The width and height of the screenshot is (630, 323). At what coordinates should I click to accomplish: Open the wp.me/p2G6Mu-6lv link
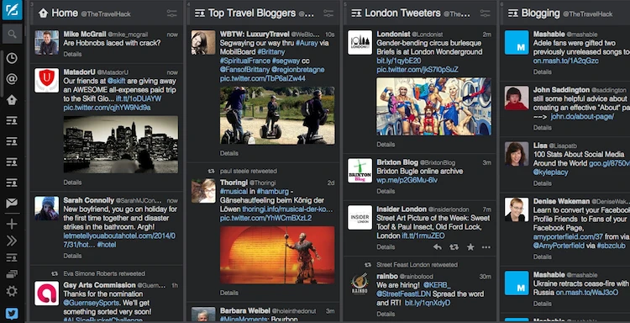(407, 180)
